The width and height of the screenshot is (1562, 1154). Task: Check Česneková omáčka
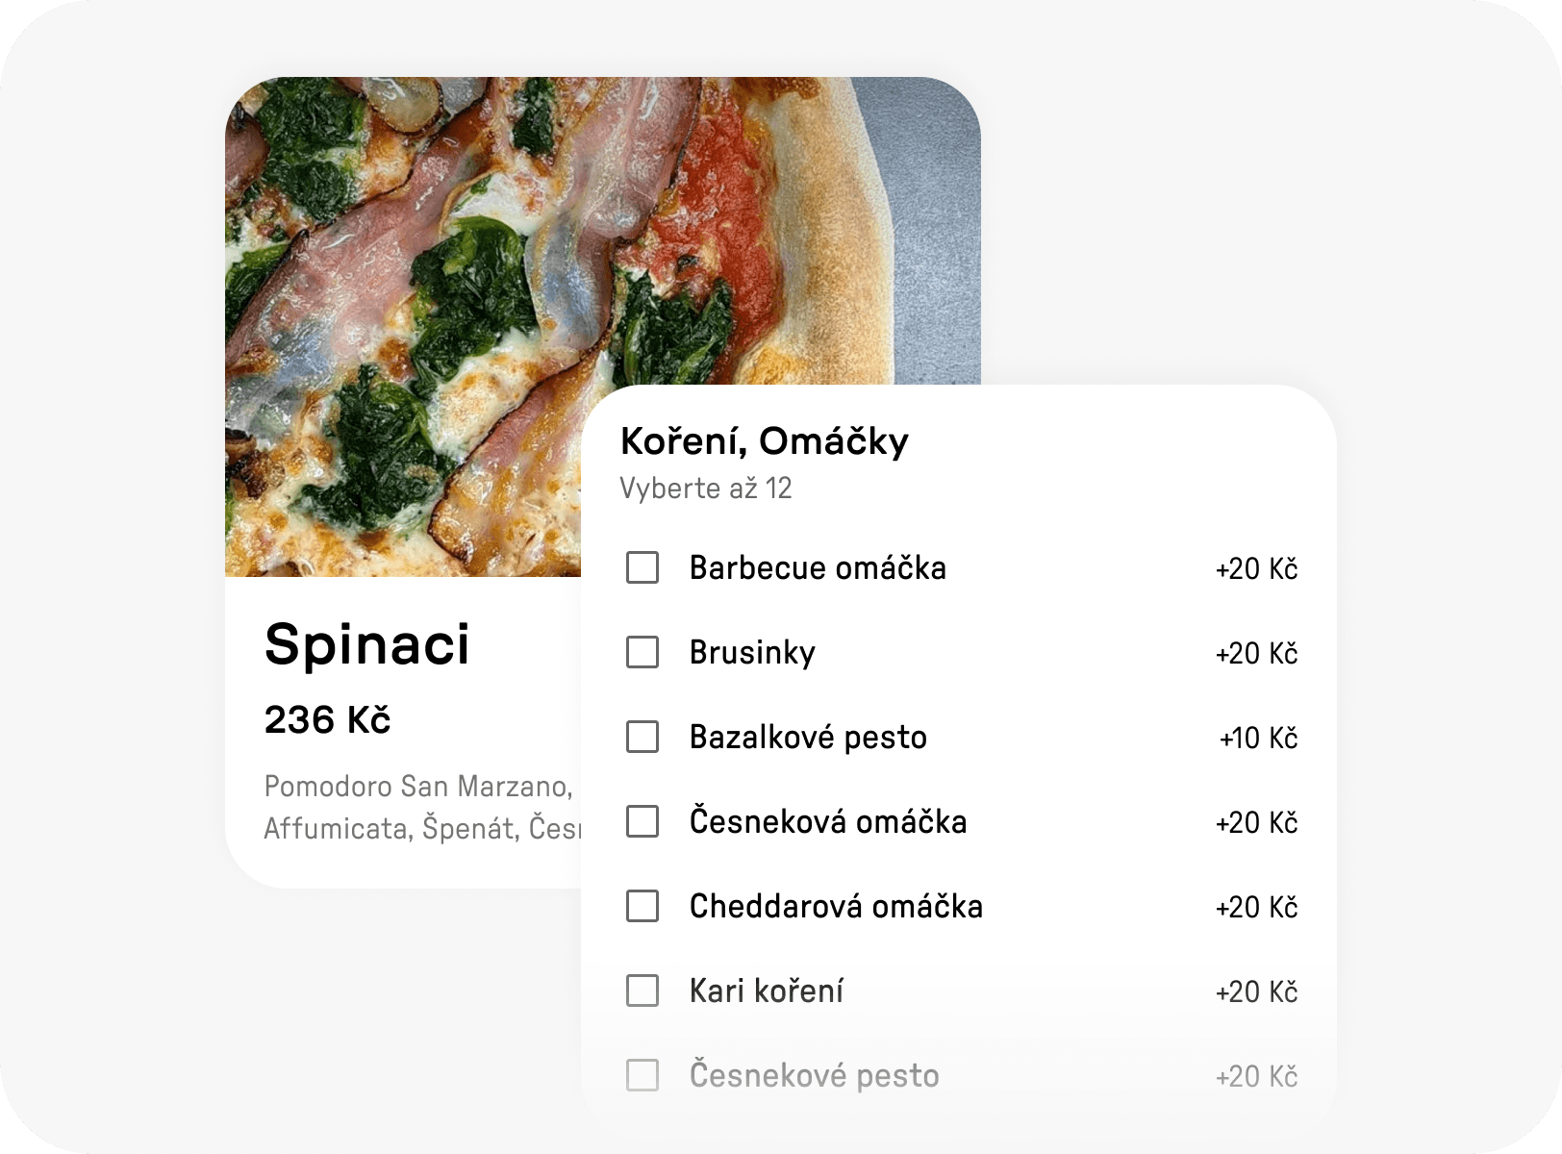coord(642,821)
